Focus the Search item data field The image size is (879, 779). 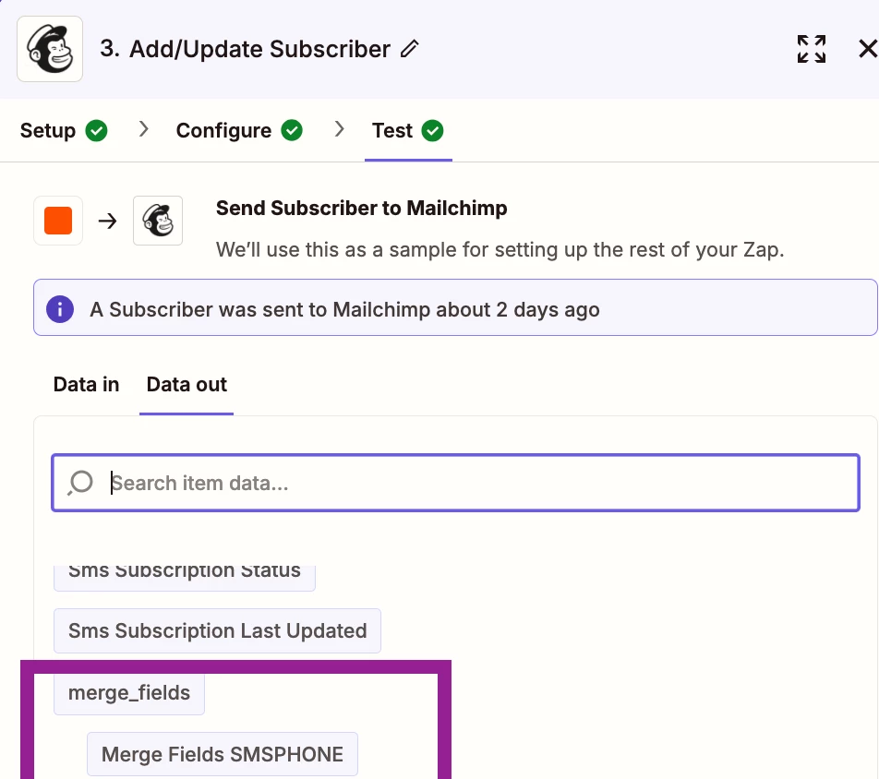455,483
